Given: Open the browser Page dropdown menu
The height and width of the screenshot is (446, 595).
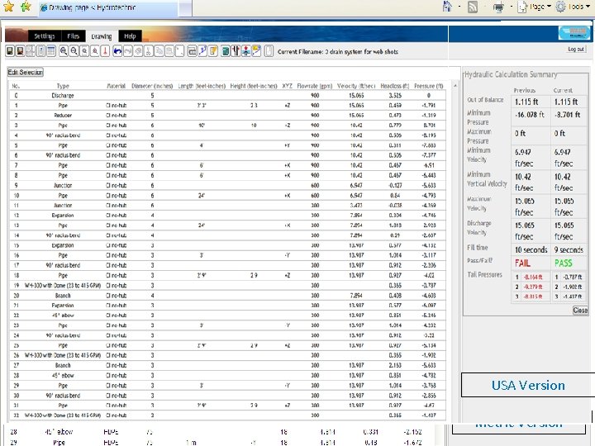Looking at the screenshot, I should click(x=535, y=7).
